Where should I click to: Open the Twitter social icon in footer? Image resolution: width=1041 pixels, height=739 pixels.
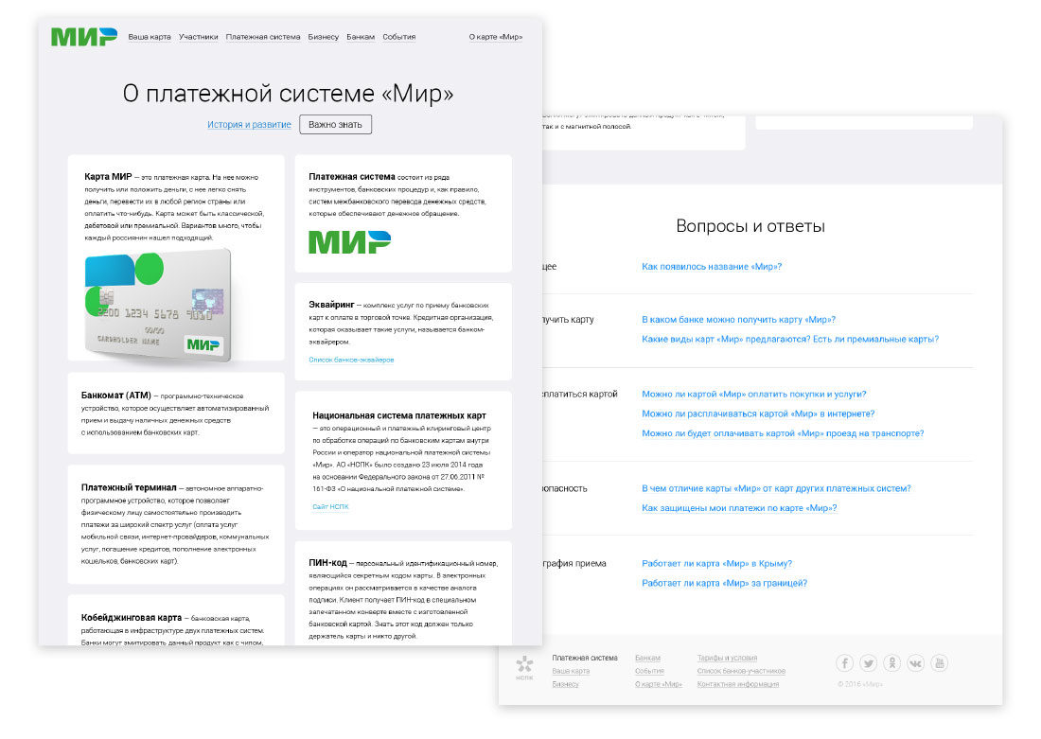868,663
